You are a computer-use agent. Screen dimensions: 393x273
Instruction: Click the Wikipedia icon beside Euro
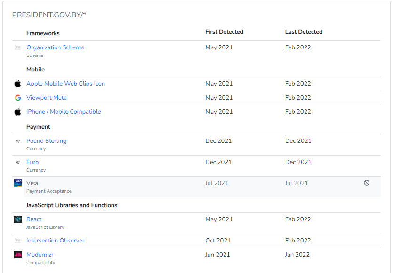point(18,162)
